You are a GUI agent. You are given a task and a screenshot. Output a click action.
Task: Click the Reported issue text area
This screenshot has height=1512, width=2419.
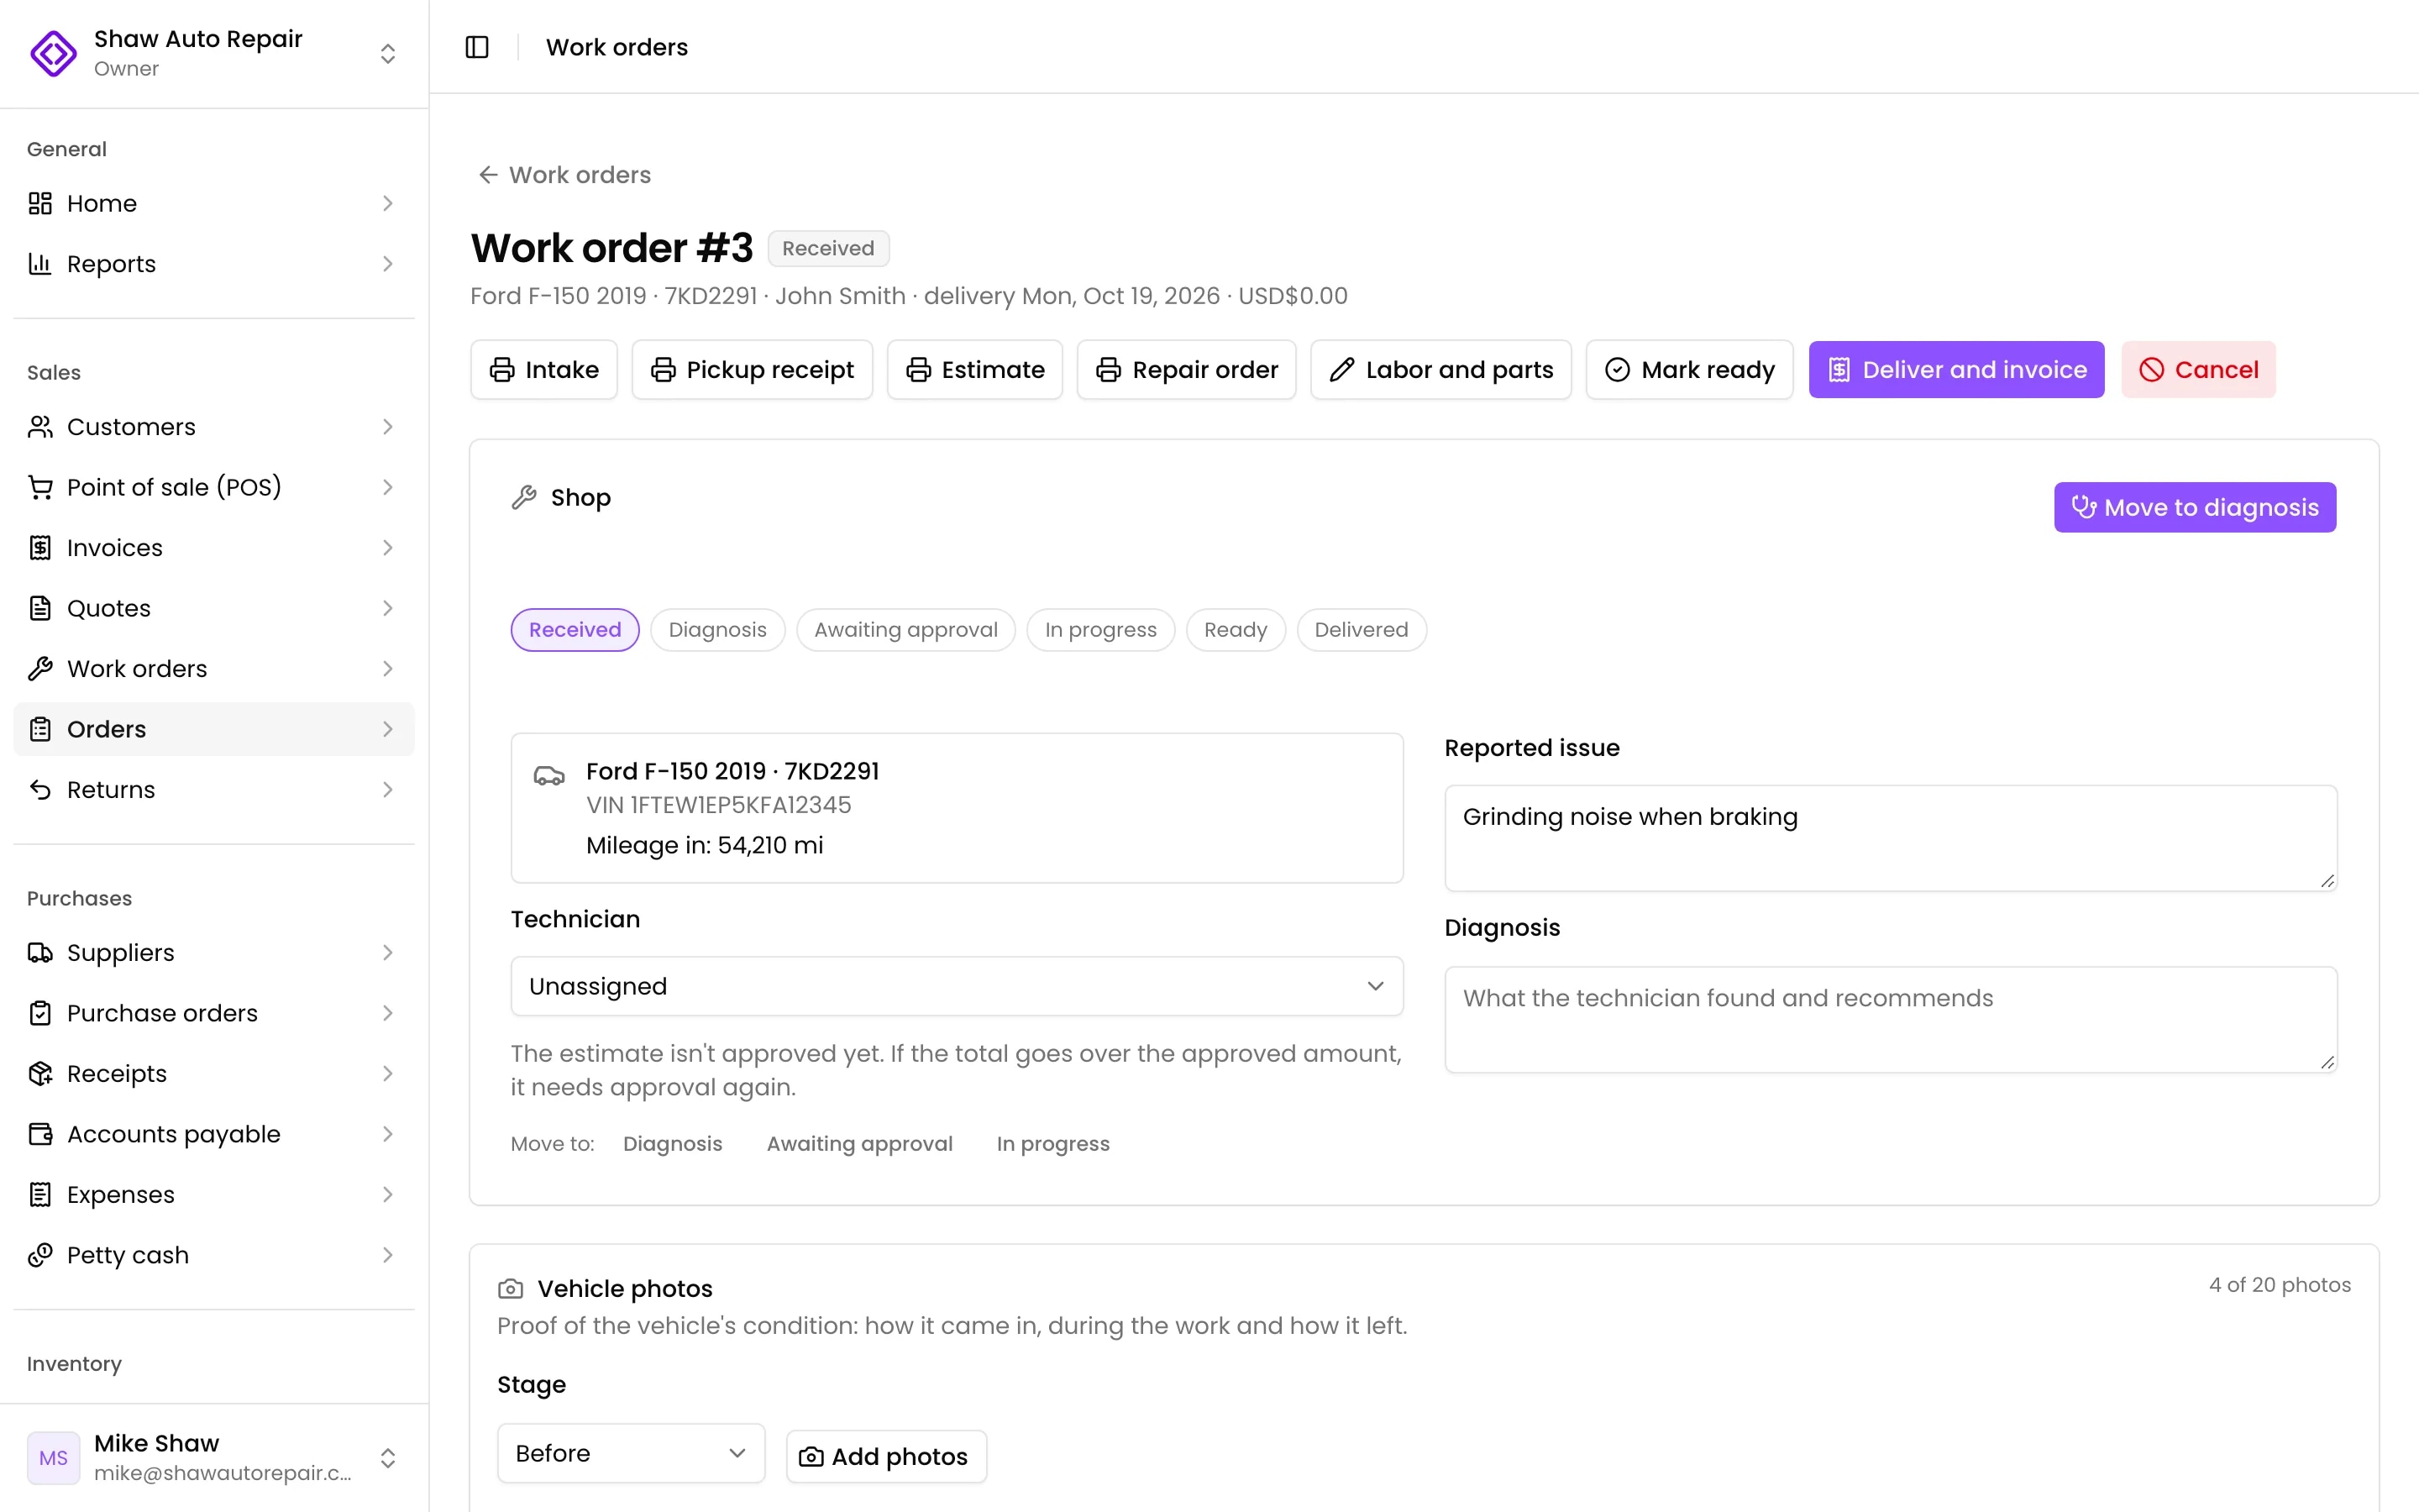1890,838
